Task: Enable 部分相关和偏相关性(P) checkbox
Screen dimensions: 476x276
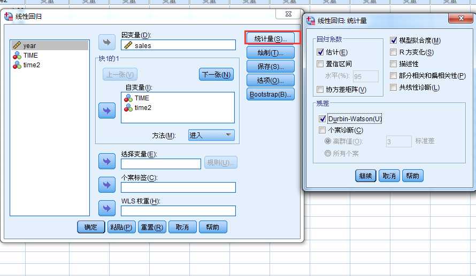Action: pyautogui.click(x=393, y=75)
